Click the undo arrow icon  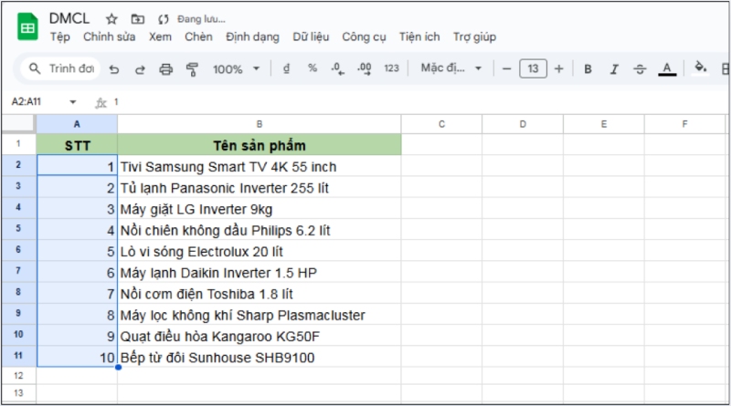pos(114,68)
